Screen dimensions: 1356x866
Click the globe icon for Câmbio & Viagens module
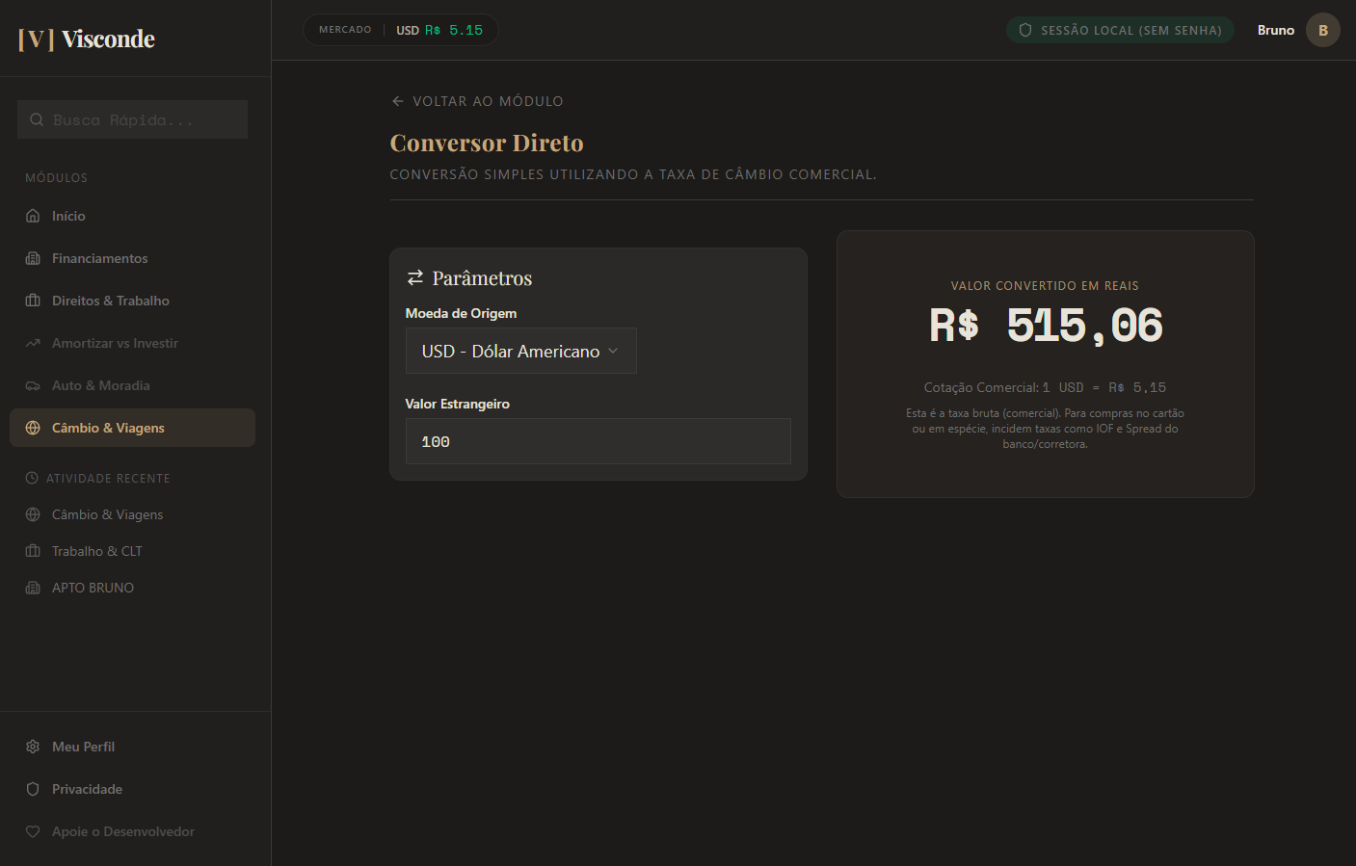point(33,428)
